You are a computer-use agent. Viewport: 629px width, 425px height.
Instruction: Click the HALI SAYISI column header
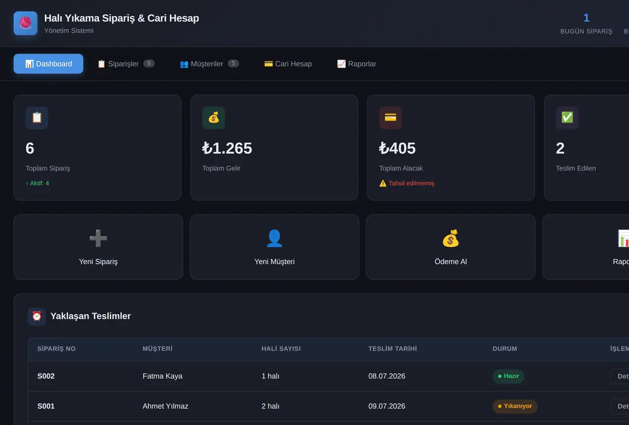pyautogui.click(x=281, y=348)
